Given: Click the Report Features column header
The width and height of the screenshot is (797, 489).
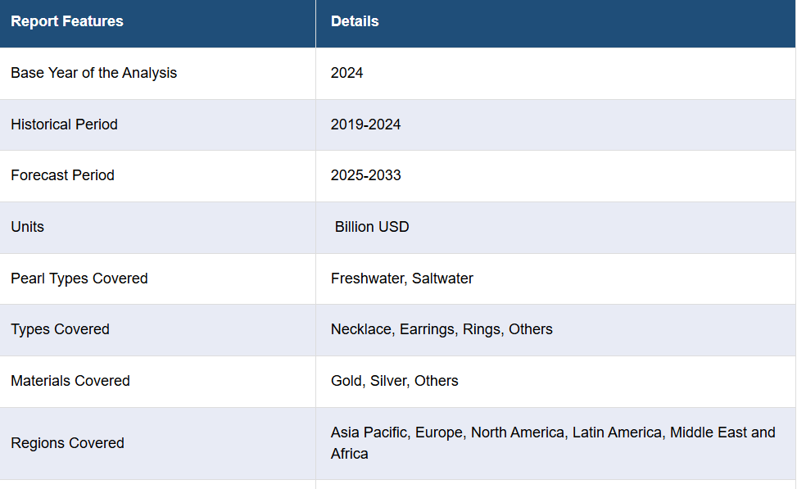Looking at the screenshot, I should (x=67, y=21).
